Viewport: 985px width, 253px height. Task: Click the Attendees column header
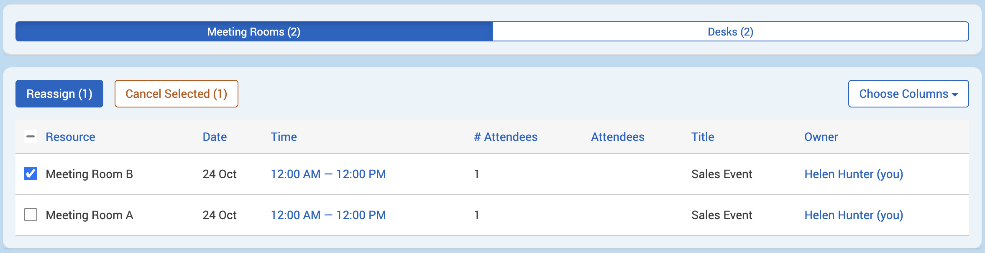(617, 137)
